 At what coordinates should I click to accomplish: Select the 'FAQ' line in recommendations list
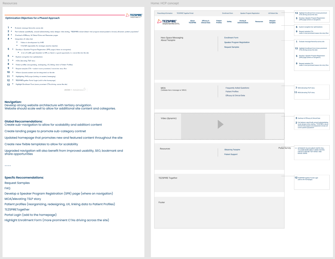(7, 188)
